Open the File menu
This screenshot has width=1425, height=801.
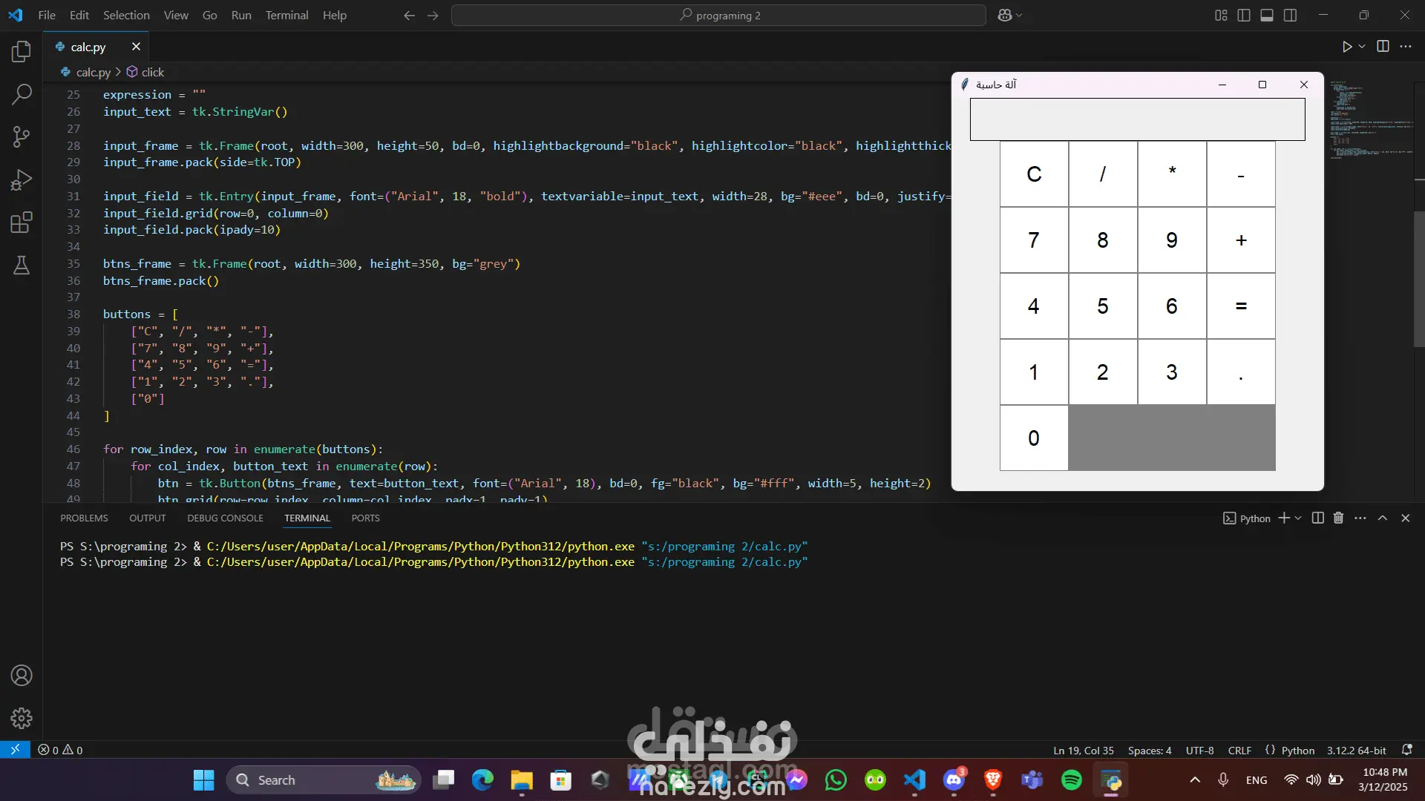(x=47, y=15)
